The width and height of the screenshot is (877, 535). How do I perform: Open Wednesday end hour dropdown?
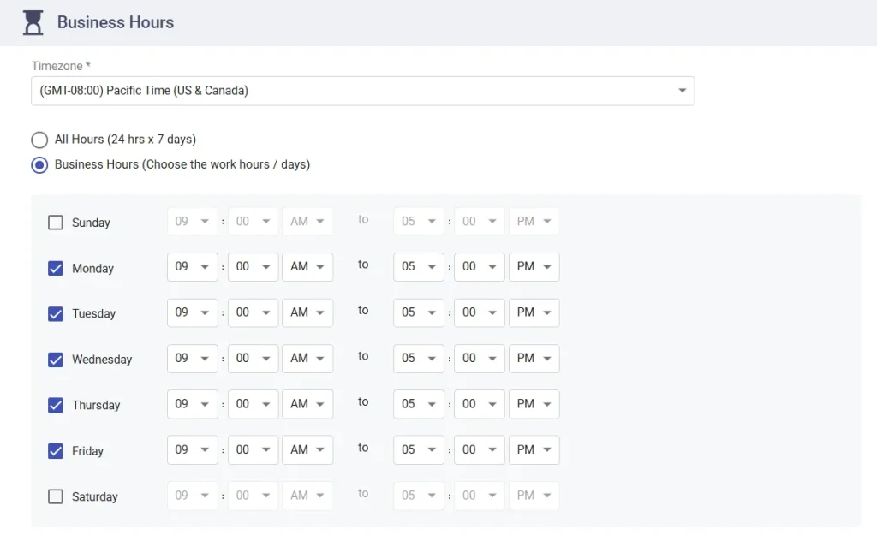click(419, 358)
